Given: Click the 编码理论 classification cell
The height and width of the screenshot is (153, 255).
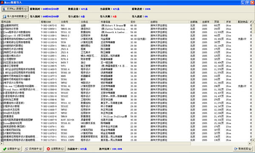Looking at the screenshot, I should [x=85, y=46].
